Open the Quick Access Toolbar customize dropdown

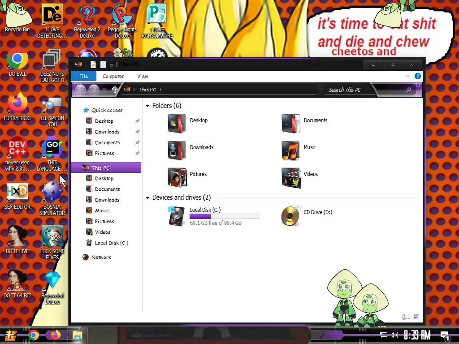pos(111,64)
